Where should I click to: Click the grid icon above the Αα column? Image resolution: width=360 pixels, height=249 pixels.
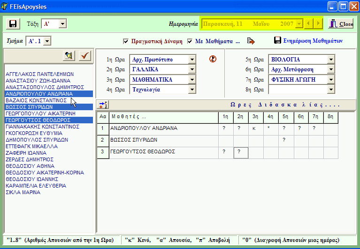tap(103, 105)
